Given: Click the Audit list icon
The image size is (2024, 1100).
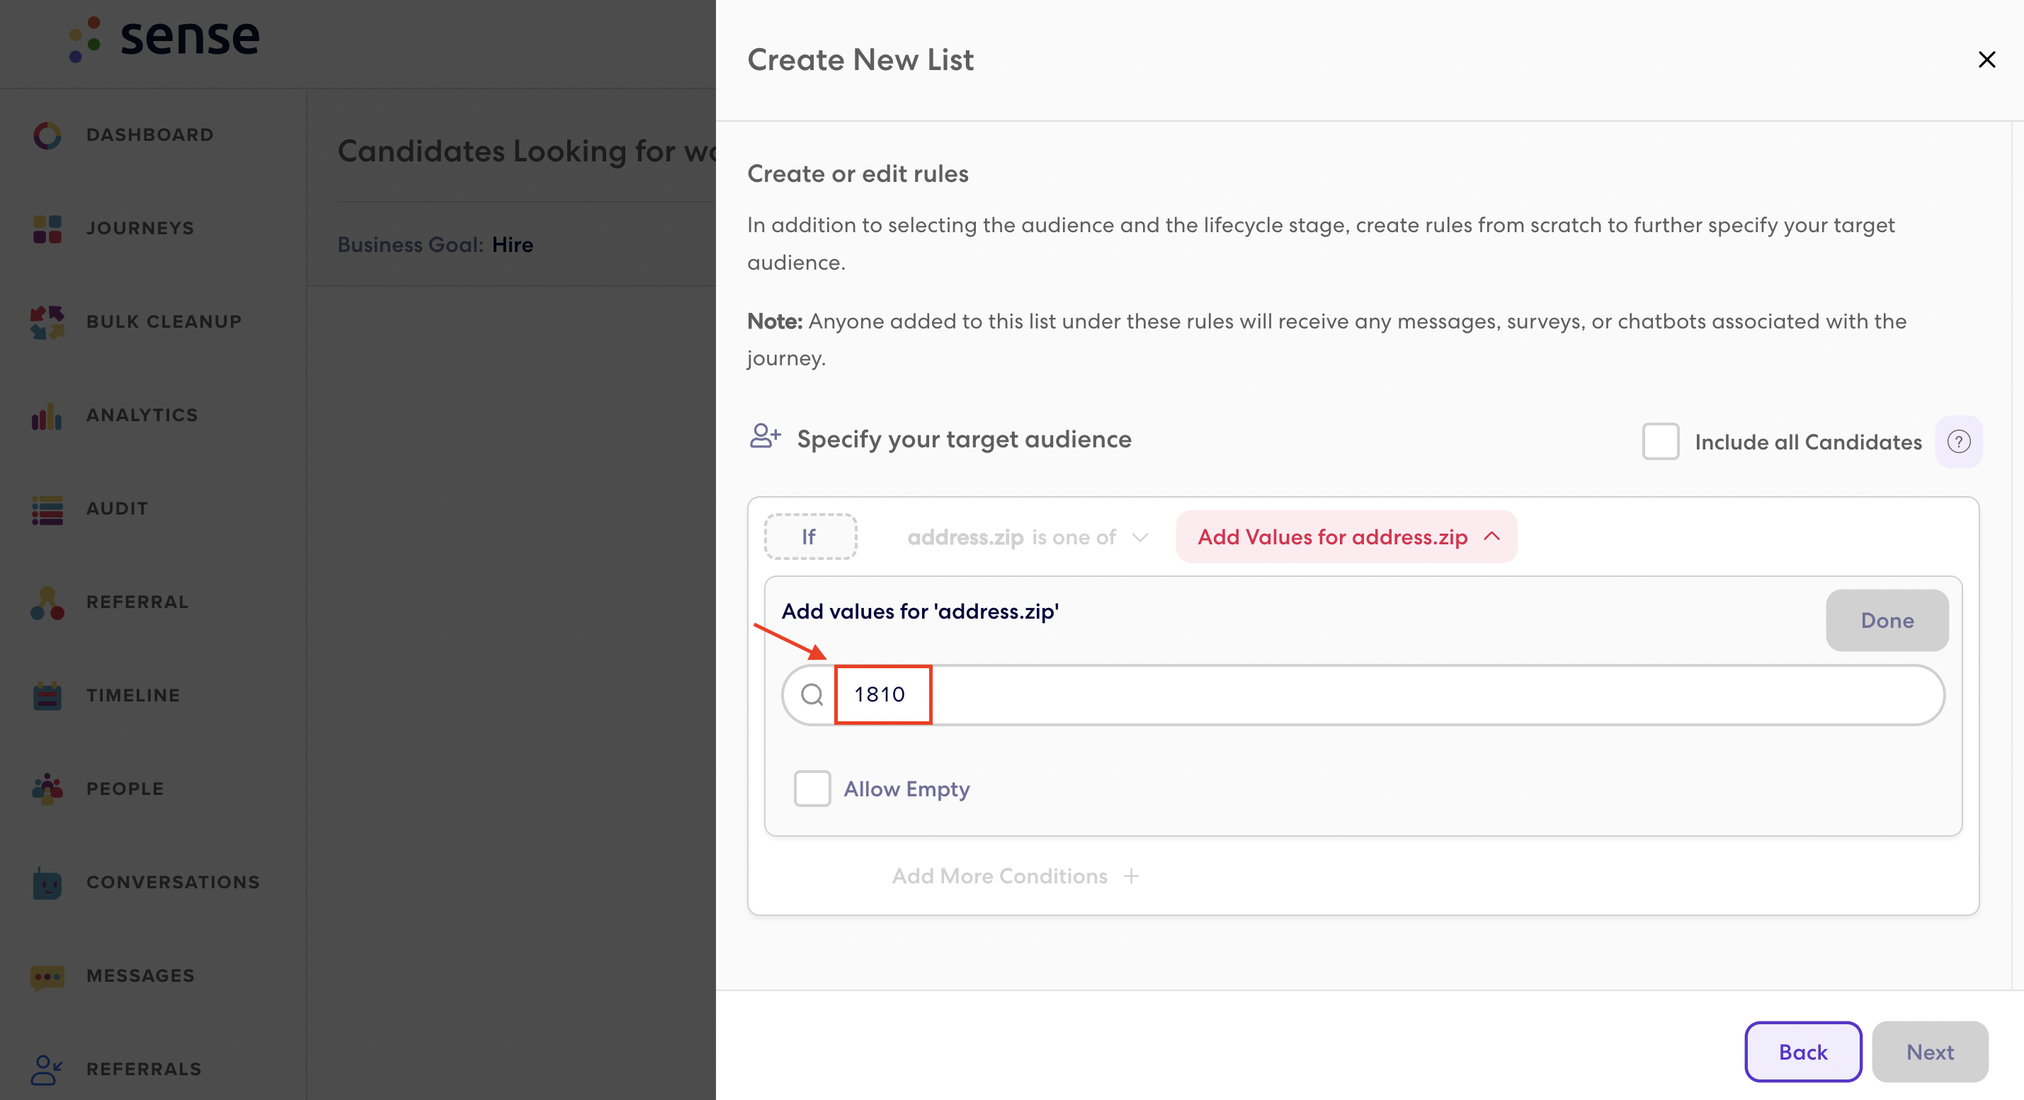Looking at the screenshot, I should [47, 509].
